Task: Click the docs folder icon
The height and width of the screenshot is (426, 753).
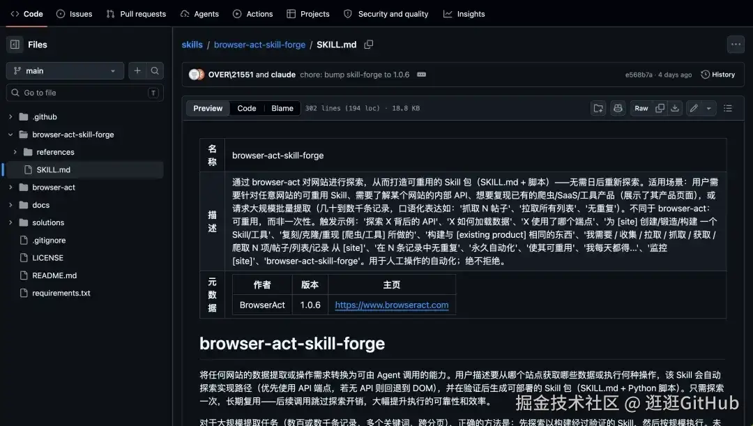Action: [x=24, y=205]
